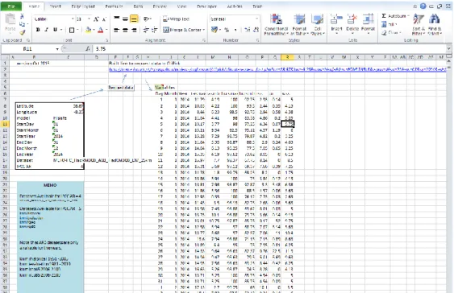Decrease font size with Shrink Font

click(x=104, y=19)
